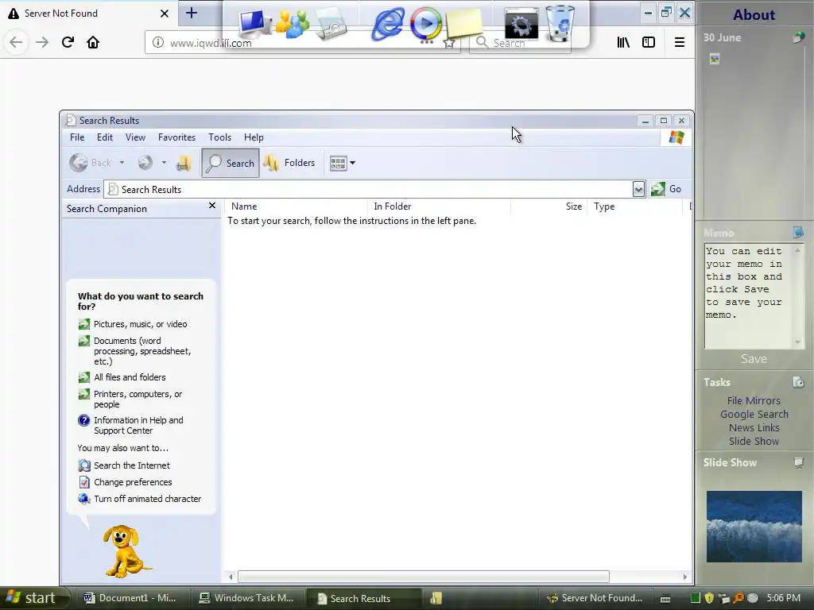Go forward in the browser
Image resolution: width=814 pixels, height=610 pixels.
coord(42,42)
